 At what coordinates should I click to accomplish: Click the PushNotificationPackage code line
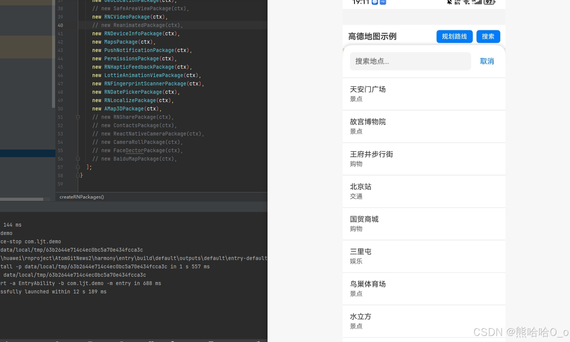click(x=142, y=50)
